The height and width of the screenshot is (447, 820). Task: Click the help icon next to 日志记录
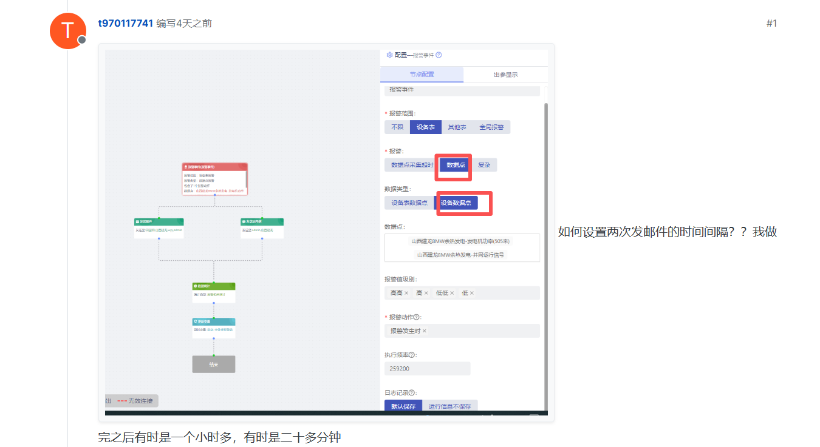(x=412, y=393)
